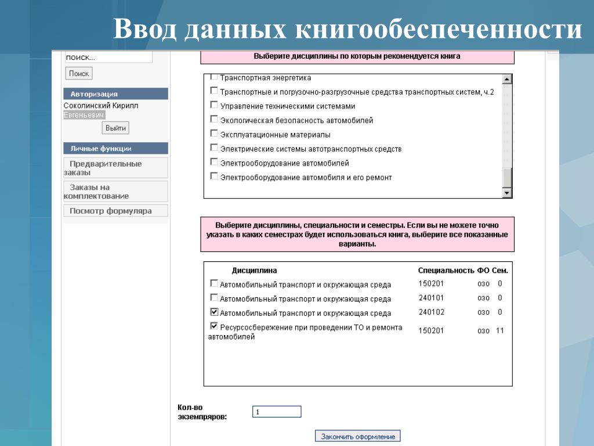594x446 pixels.
Task: Click the slide title 'Ввод данных книгообеспеченности'
Action: (347, 28)
